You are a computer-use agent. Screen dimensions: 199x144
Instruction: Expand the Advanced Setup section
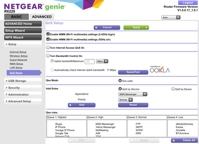click(x=23, y=101)
